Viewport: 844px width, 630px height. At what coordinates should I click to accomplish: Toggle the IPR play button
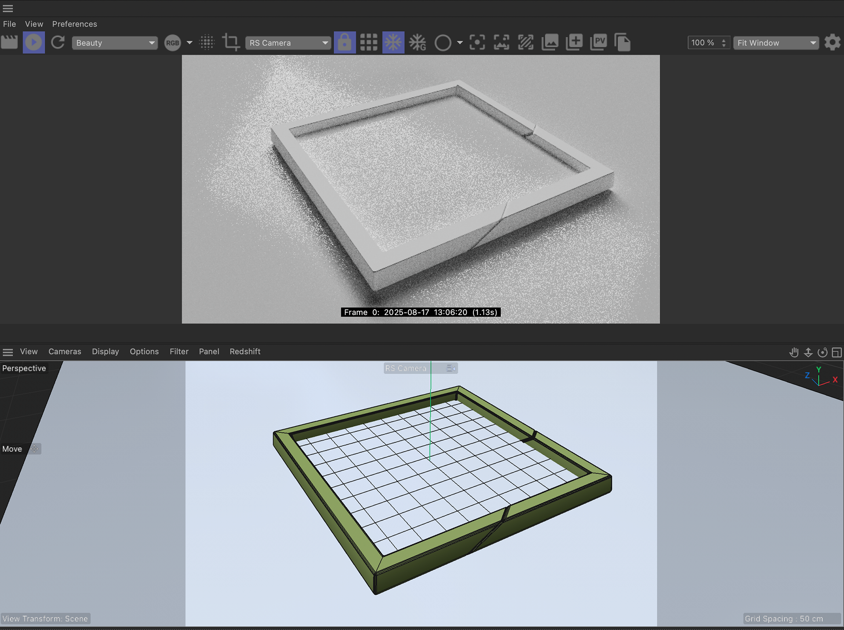pyautogui.click(x=34, y=43)
